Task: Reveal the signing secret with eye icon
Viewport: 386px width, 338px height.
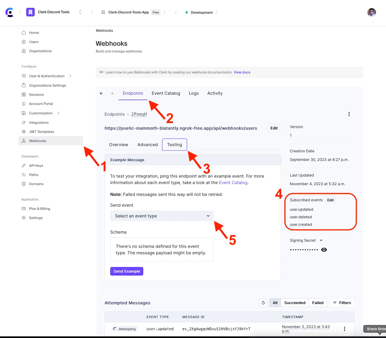Action: click(324, 250)
